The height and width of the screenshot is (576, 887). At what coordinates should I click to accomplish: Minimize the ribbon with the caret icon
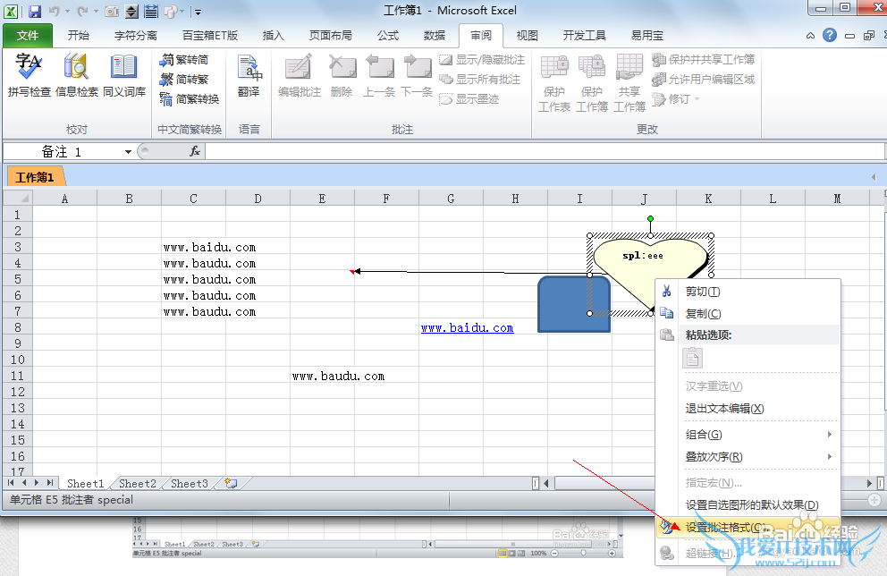811,36
